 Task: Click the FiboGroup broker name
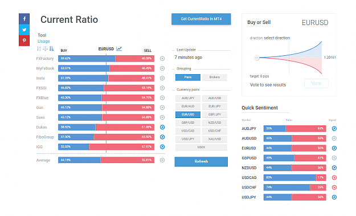pos(45,137)
